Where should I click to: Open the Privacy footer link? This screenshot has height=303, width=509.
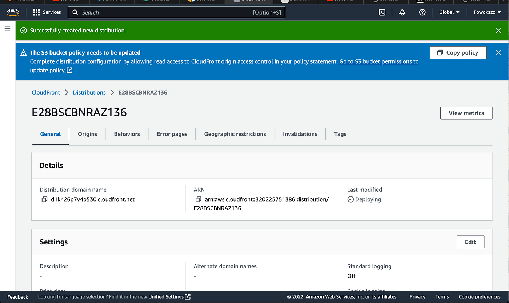[417, 297]
